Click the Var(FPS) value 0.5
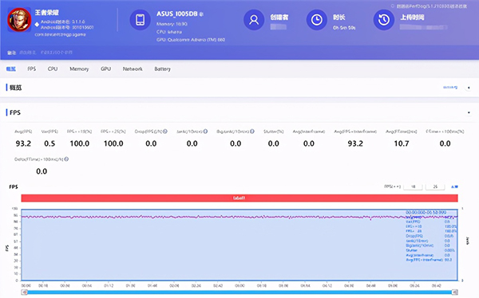 tap(49, 143)
